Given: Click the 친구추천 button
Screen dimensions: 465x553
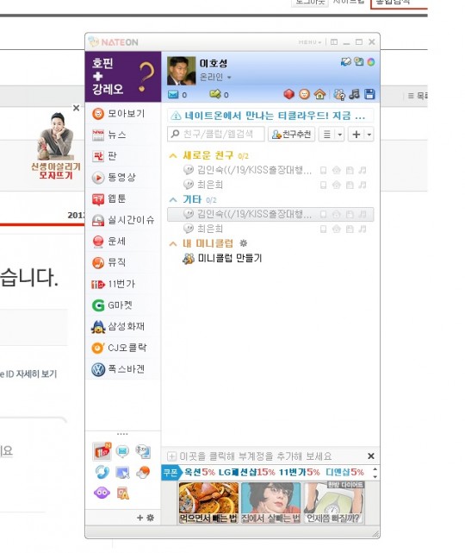Looking at the screenshot, I should (x=291, y=135).
